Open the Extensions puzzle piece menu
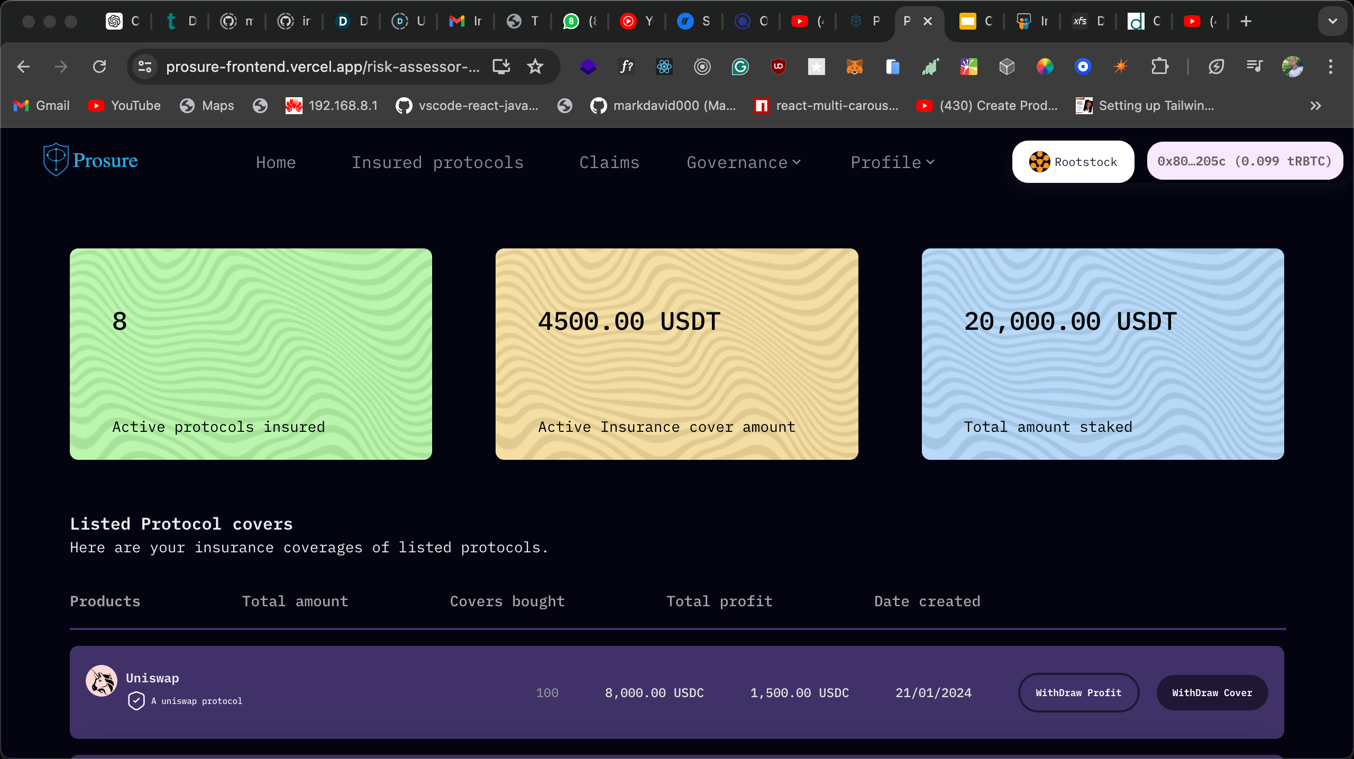The height and width of the screenshot is (759, 1354). click(1159, 67)
